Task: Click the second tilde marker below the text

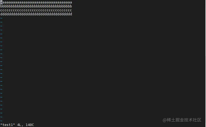Action: [1, 22]
